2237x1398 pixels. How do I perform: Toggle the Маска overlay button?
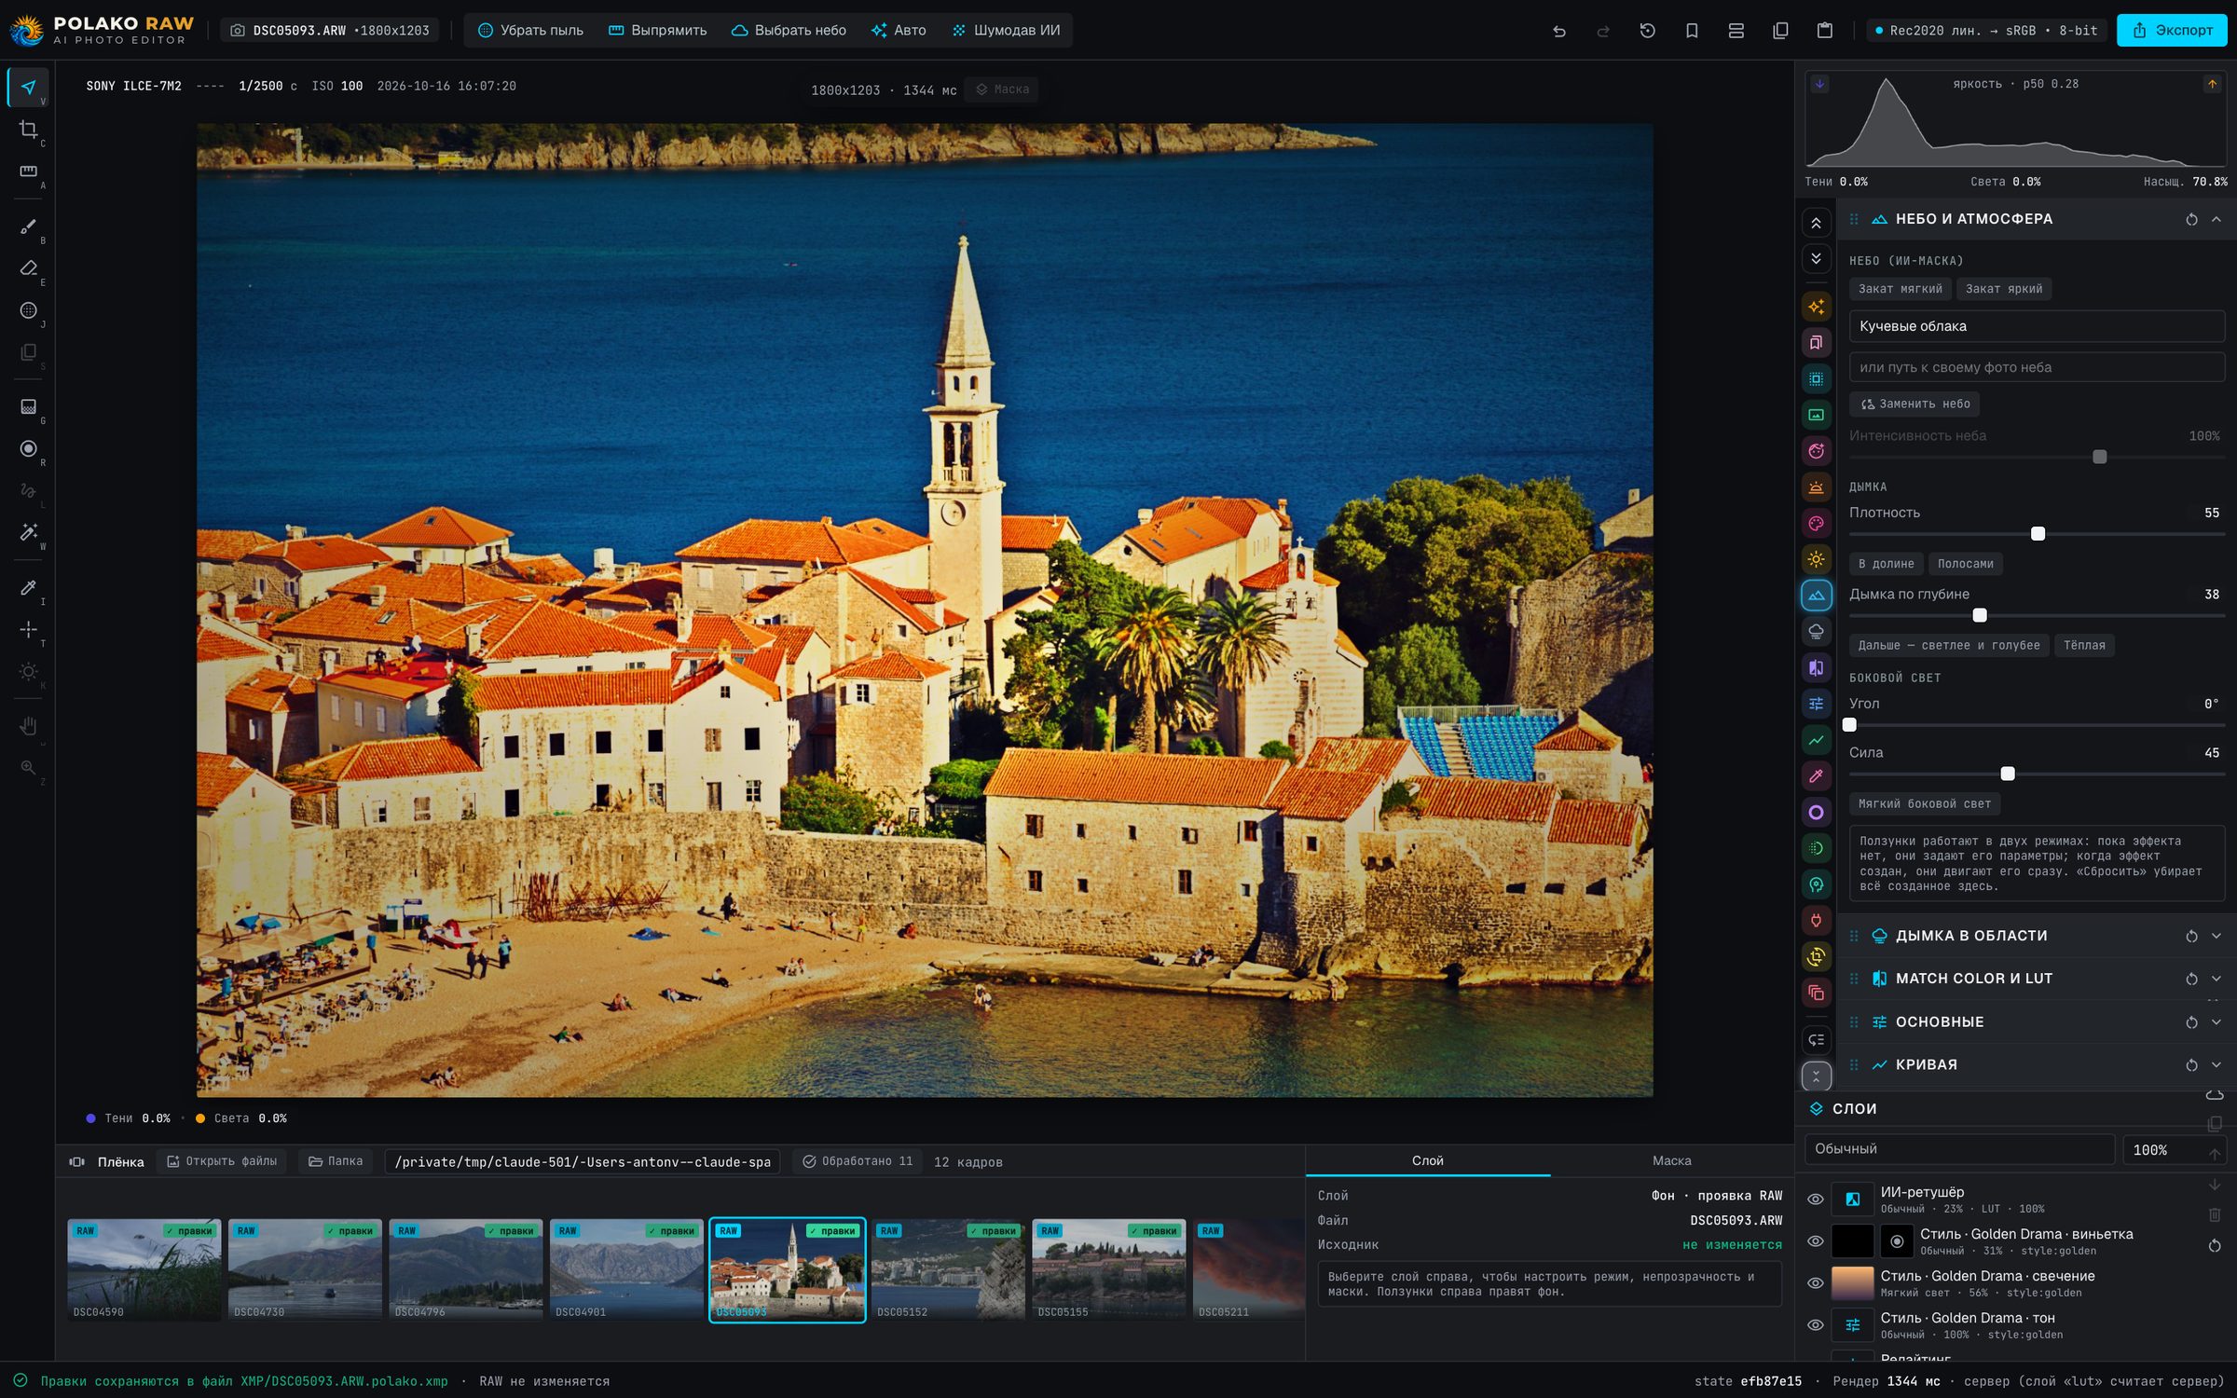1002,89
